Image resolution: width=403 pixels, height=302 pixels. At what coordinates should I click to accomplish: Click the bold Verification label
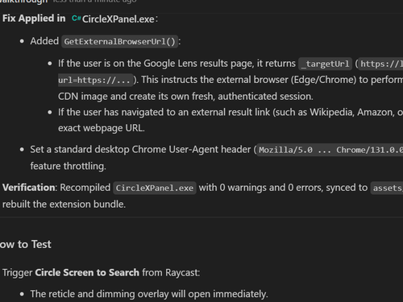(29, 188)
